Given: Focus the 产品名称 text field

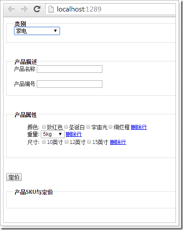Looking at the screenshot, I should tap(70, 69).
